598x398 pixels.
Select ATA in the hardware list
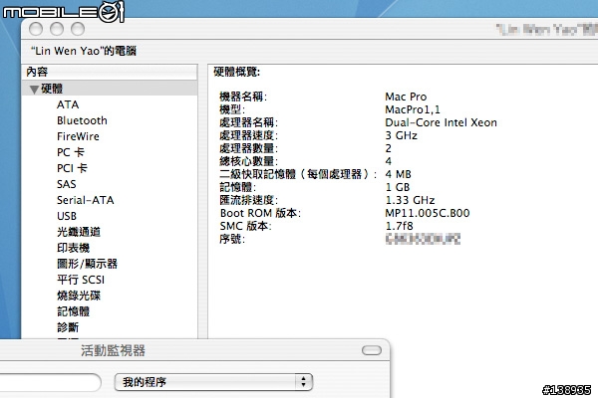pos(68,104)
